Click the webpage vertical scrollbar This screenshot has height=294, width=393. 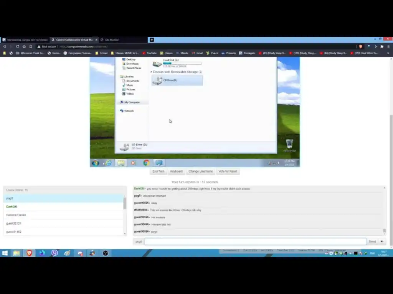pyautogui.click(x=391, y=180)
